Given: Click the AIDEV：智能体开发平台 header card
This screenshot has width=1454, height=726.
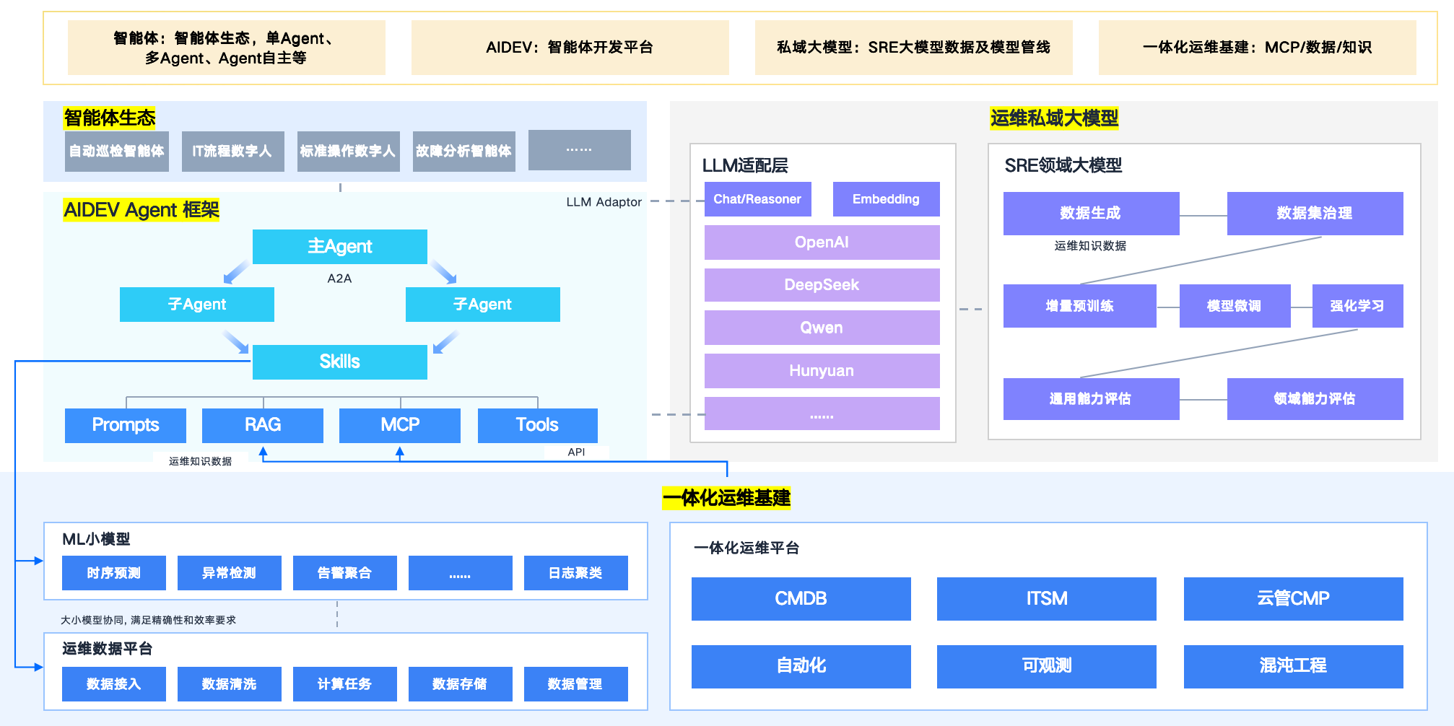Looking at the screenshot, I should (x=570, y=48).
